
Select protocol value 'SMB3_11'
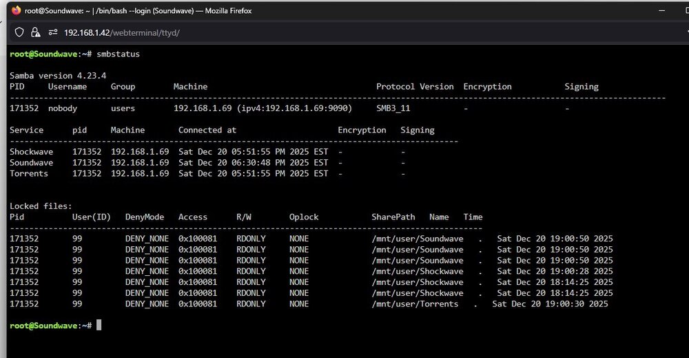[x=393, y=108]
